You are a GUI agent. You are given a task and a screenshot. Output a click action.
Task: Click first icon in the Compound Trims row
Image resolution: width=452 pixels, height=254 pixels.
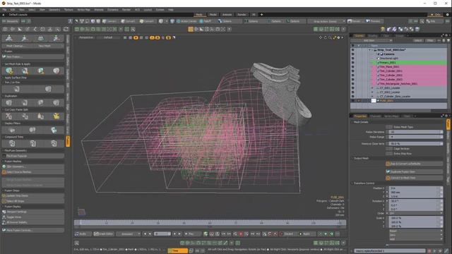tap(12, 143)
